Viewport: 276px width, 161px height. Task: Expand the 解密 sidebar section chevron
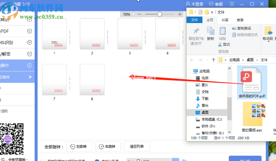(x=29, y=54)
